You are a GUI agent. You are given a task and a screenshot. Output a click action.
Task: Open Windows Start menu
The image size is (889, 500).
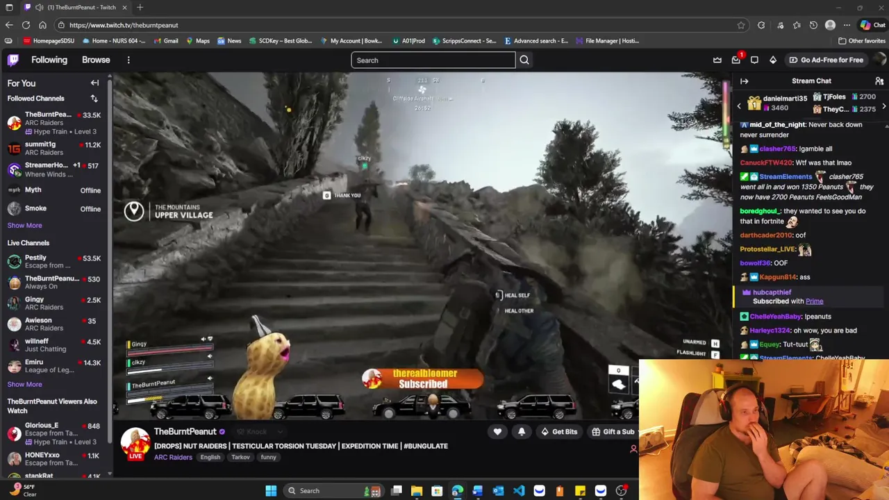click(x=271, y=490)
